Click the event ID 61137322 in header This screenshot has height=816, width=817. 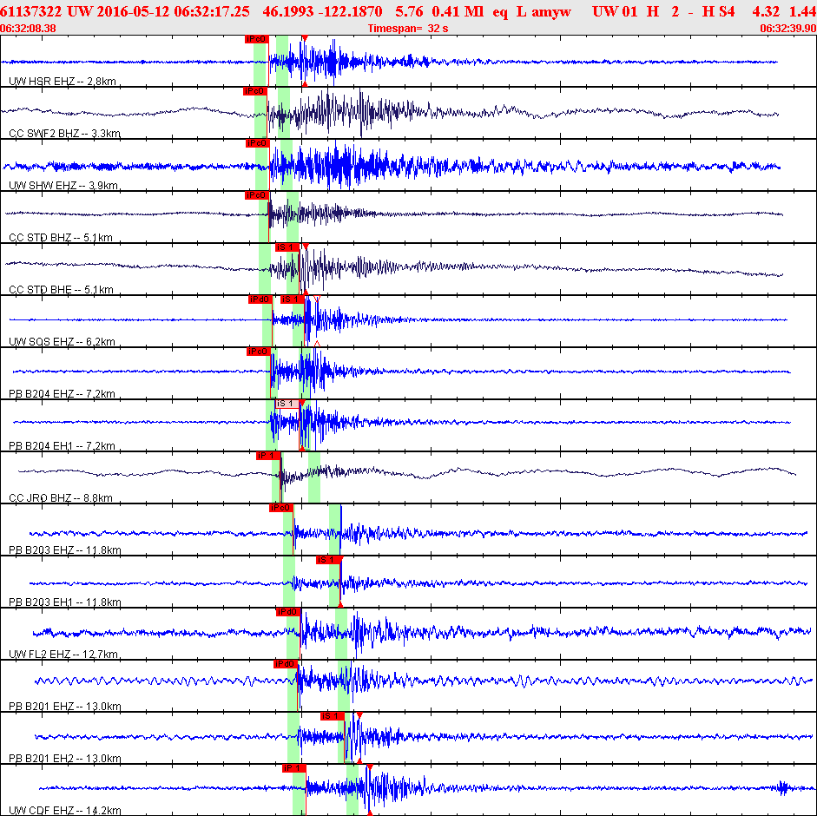click(31, 12)
